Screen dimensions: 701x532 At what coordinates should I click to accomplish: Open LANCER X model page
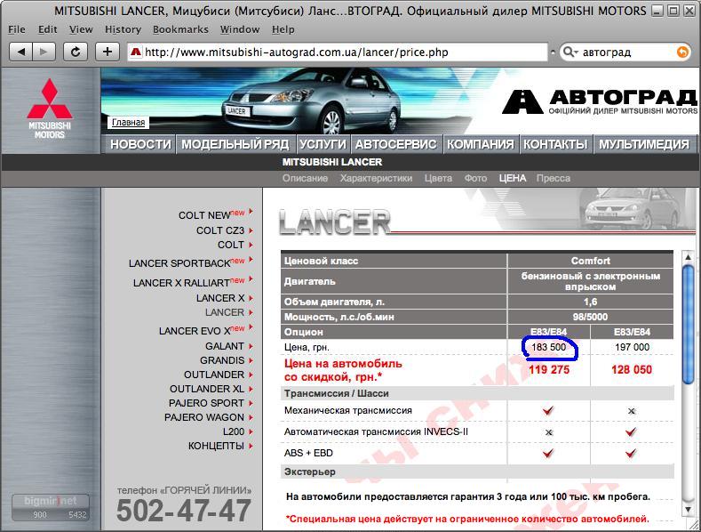[220, 298]
